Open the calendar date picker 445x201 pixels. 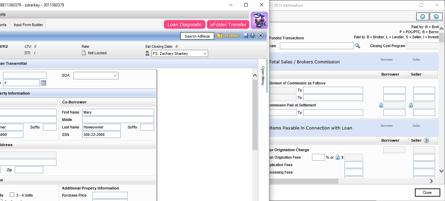pos(43,83)
